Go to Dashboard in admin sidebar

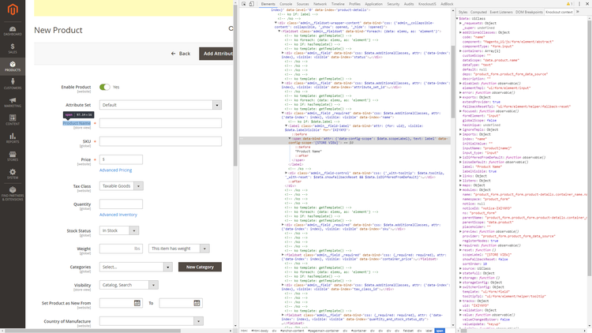pyautogui.click(x=13, y=31)
